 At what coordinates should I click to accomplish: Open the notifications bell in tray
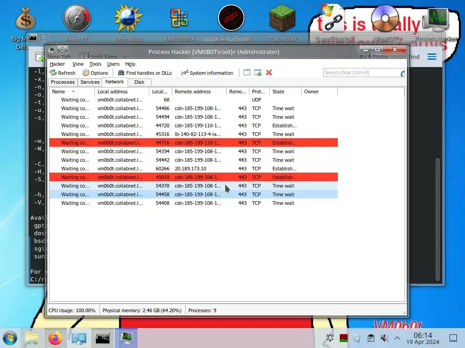(x=330, y=338)
